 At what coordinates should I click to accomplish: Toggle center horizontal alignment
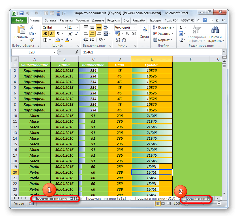[92, 34]
